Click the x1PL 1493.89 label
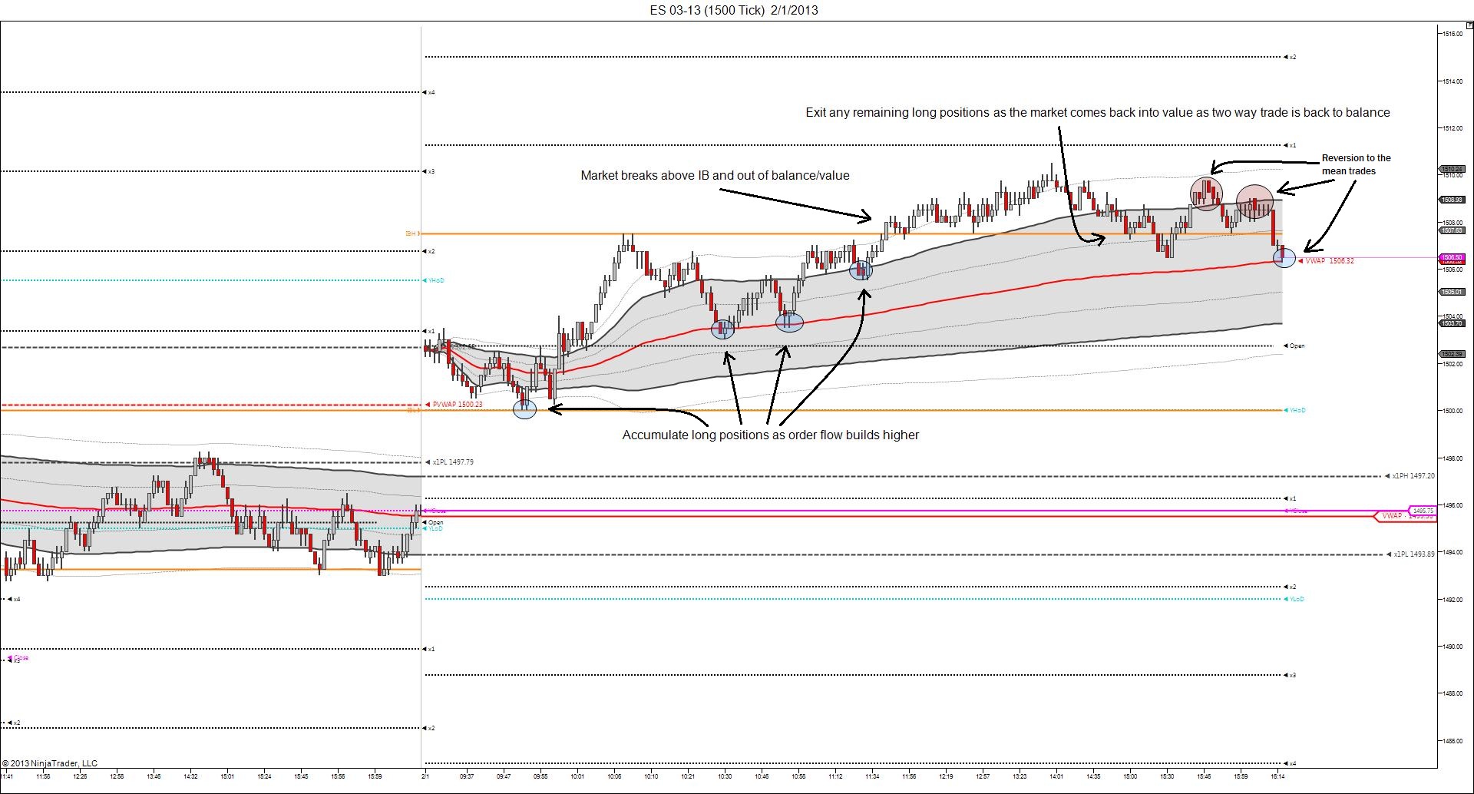 coord(1414,554)
